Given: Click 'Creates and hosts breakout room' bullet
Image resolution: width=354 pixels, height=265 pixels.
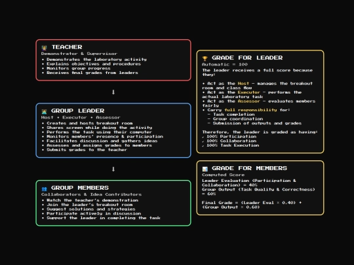Looking at the screenshot, I should pyautogui.click(x=87, y=123).
